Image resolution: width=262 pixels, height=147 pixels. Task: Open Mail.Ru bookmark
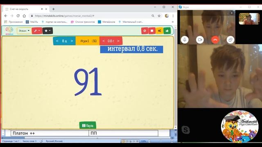32,22
